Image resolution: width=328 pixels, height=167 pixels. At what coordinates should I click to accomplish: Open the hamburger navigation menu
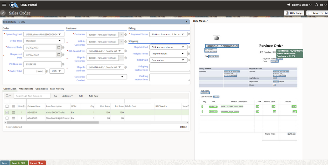coord(4,5)
